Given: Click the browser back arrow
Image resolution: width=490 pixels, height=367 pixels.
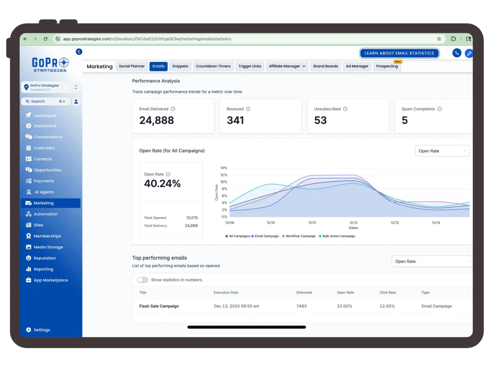Looking at the screenshot, I should coord(25,39).
